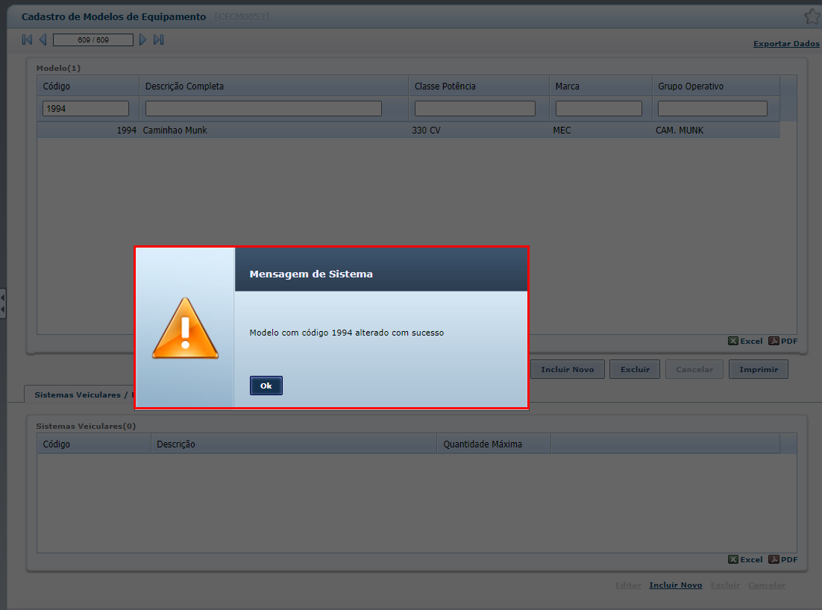This screenshot has width=822, height=610.
Task: Jump to the last record using the arrow
Action: point(158,40)
